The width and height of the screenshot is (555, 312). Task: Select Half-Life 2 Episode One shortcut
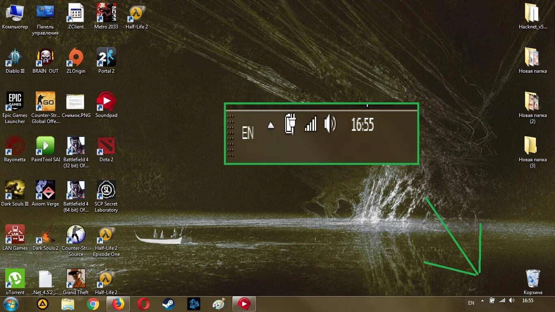[106, 240]
